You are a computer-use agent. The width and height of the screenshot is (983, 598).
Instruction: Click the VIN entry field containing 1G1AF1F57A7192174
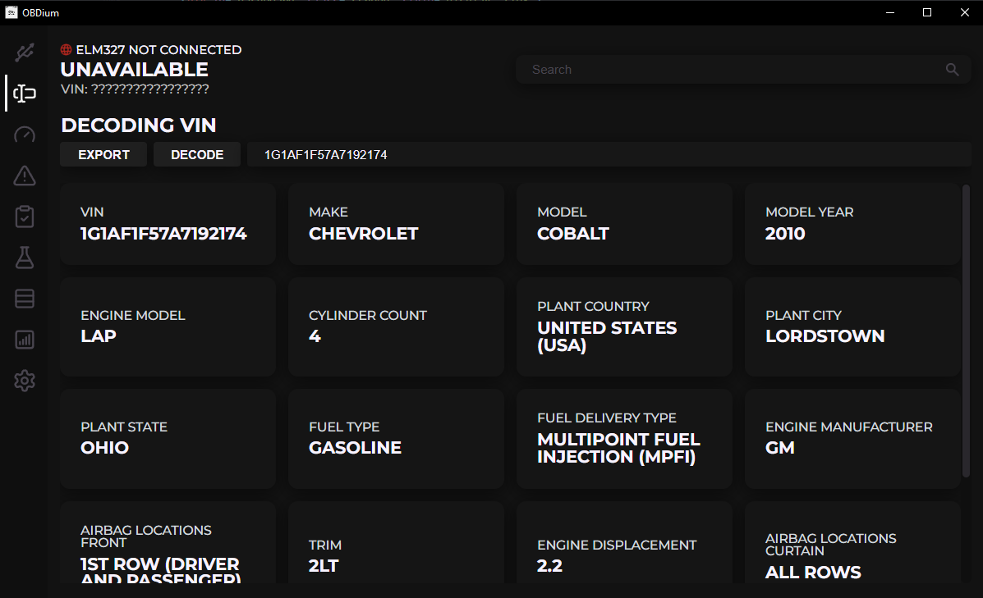[x=609, y=155]
